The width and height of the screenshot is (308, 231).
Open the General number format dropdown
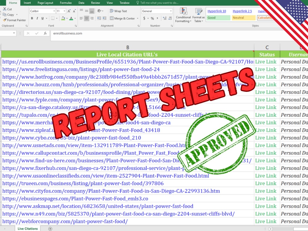pyautogui.click(x=171, y=11)
